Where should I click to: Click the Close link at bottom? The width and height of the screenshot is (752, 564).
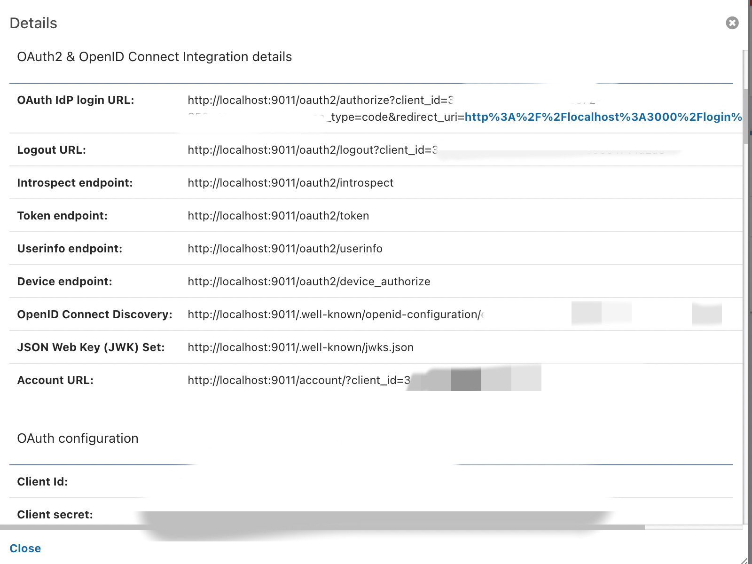click(25, 548)
